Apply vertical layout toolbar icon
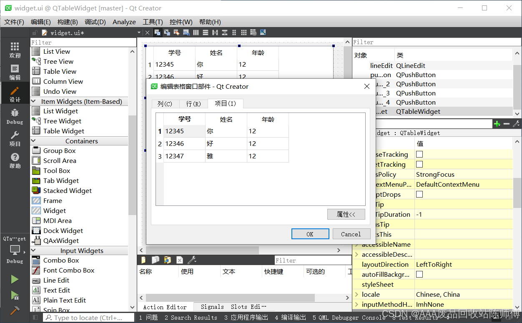 click(206, 33)
